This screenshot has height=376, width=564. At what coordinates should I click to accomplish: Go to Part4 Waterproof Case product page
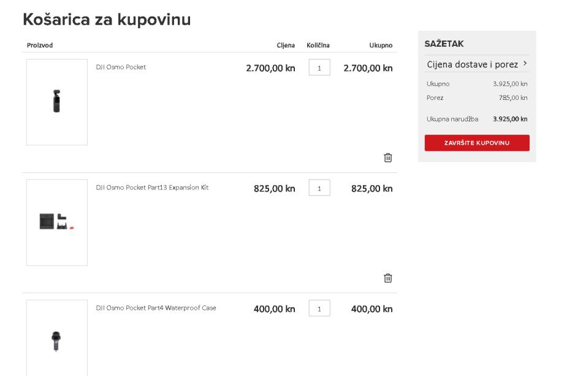156,308
